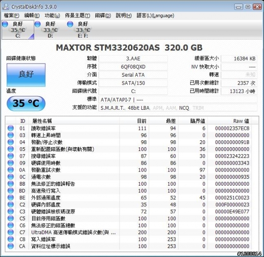Viewport: 264px width, 257px height.
Task: Click status orb for attribute 05 重新配置磁區數
Action: [x=11, y=149]
